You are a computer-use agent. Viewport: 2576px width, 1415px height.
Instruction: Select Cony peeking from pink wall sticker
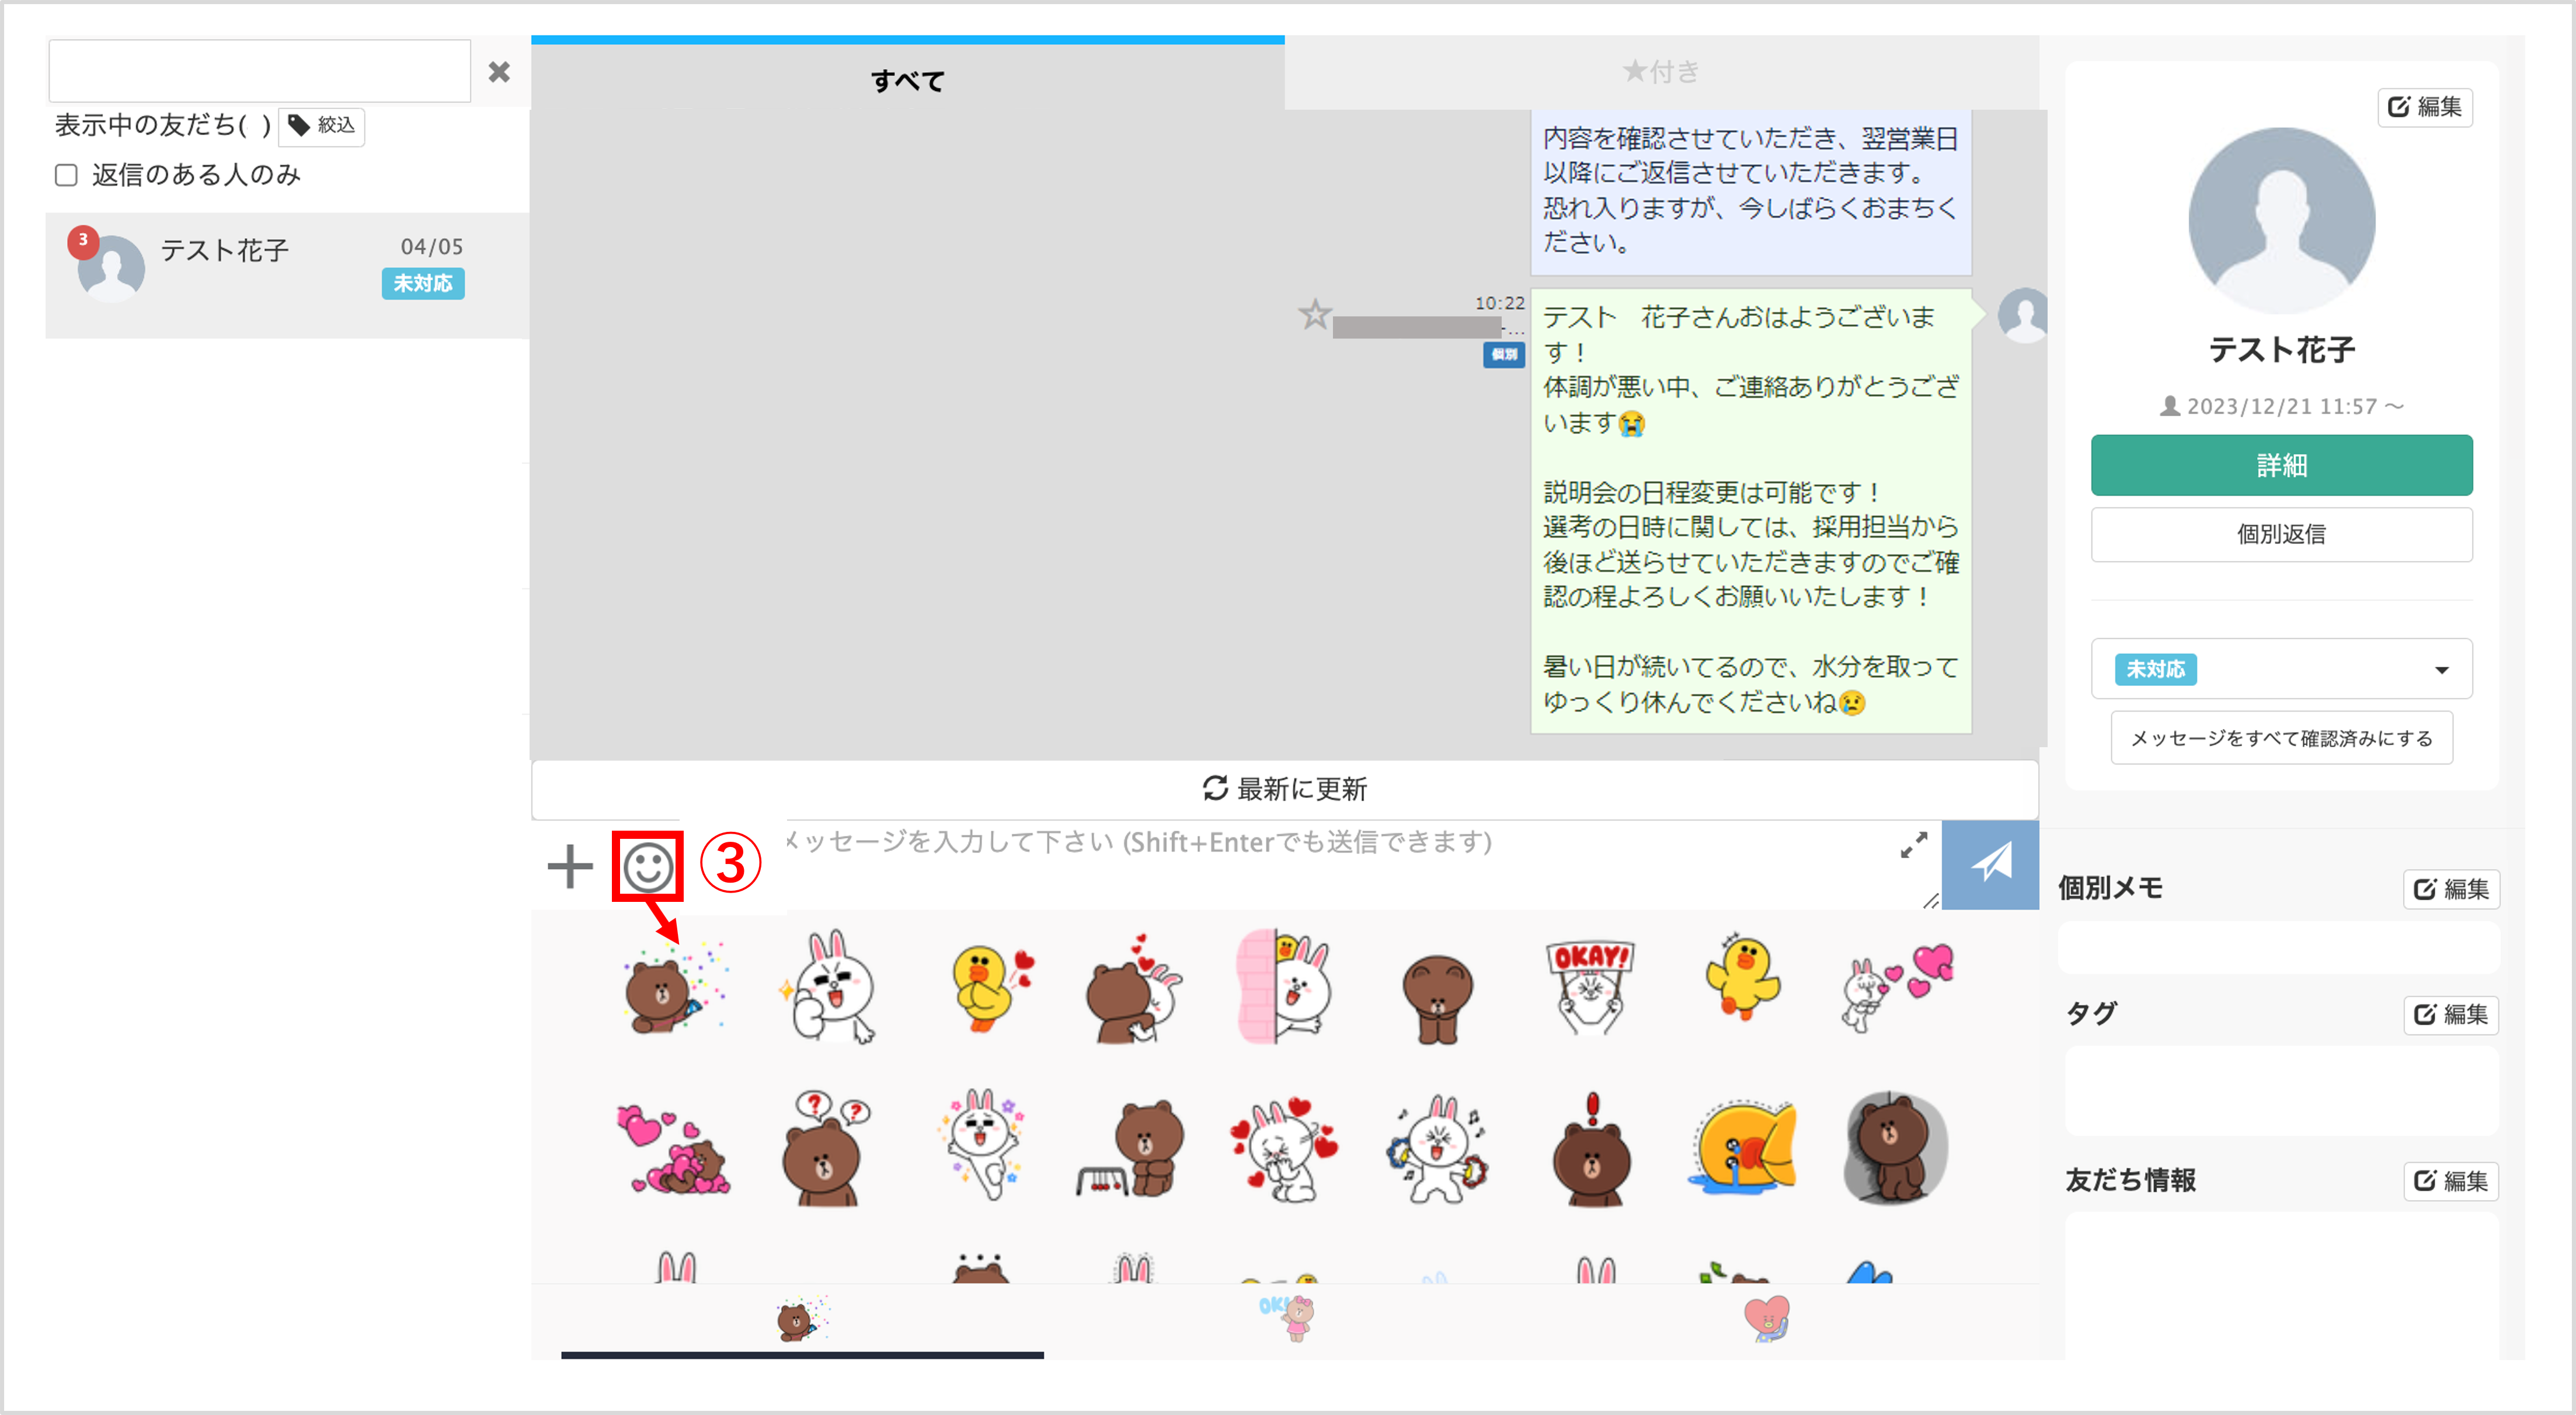1284,987
